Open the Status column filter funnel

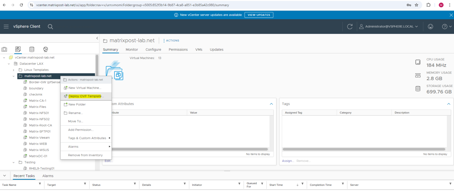134,185
